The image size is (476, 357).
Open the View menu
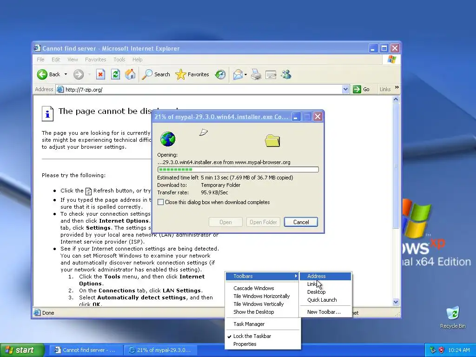(x=73, y=59)
